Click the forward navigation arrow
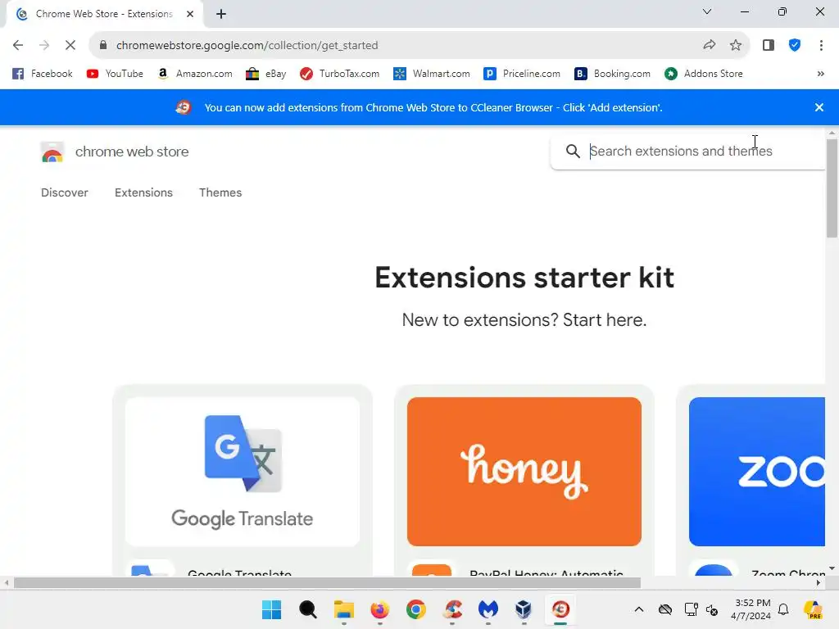The image size is (839, 629). (x=44, y=46)
